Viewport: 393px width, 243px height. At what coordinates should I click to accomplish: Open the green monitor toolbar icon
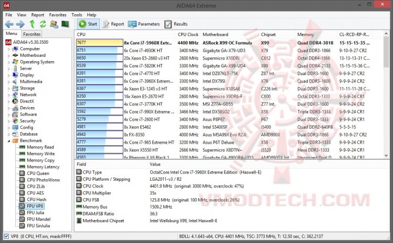65,24
